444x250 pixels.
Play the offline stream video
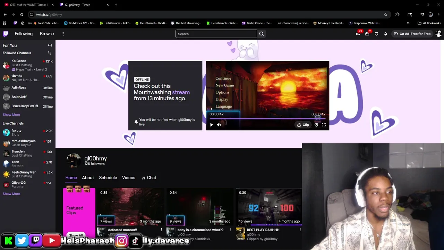[212, 125]
